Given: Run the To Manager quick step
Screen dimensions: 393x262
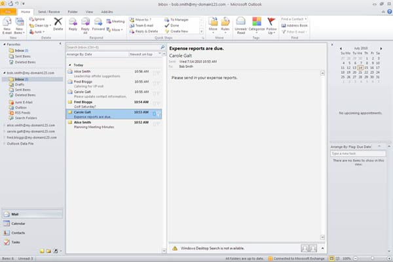Looking at the screenshot, I should point(177,20).
